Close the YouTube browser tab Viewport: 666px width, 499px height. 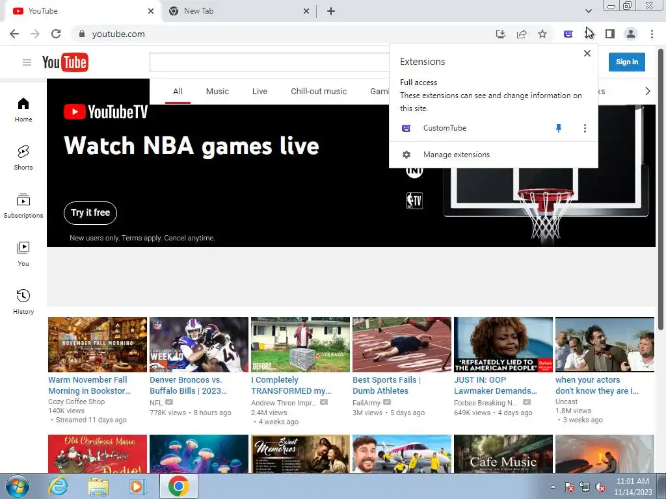151,11
